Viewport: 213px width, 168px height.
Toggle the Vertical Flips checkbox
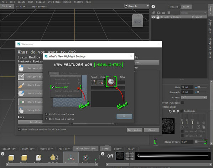click(182, 136)
